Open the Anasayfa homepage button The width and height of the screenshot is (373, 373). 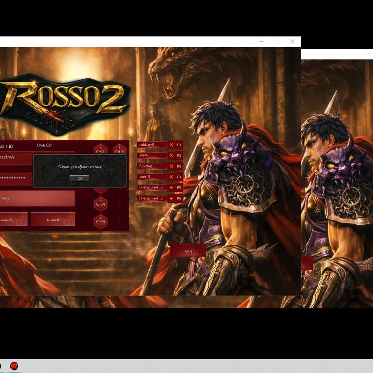(14, 220)
